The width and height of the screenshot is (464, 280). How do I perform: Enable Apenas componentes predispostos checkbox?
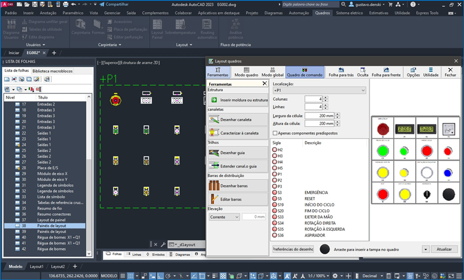275,133
